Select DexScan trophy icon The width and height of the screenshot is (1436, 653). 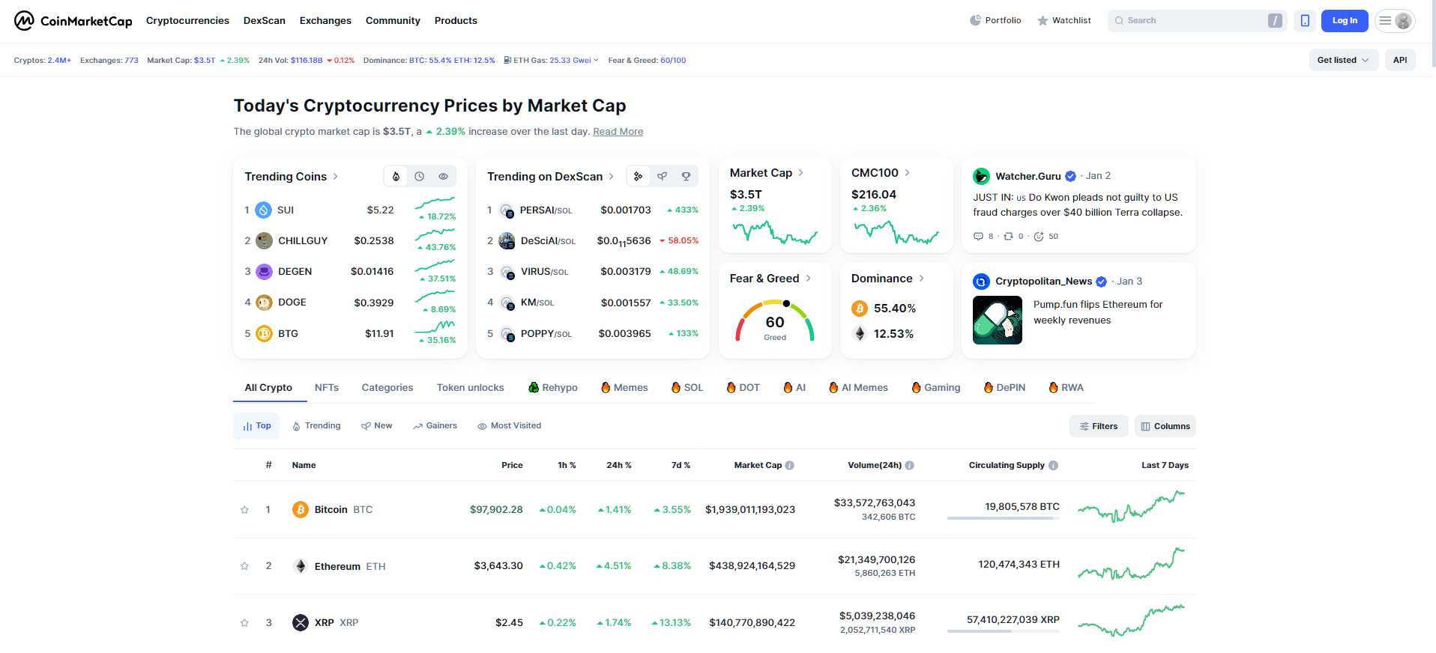pos(686,177)
